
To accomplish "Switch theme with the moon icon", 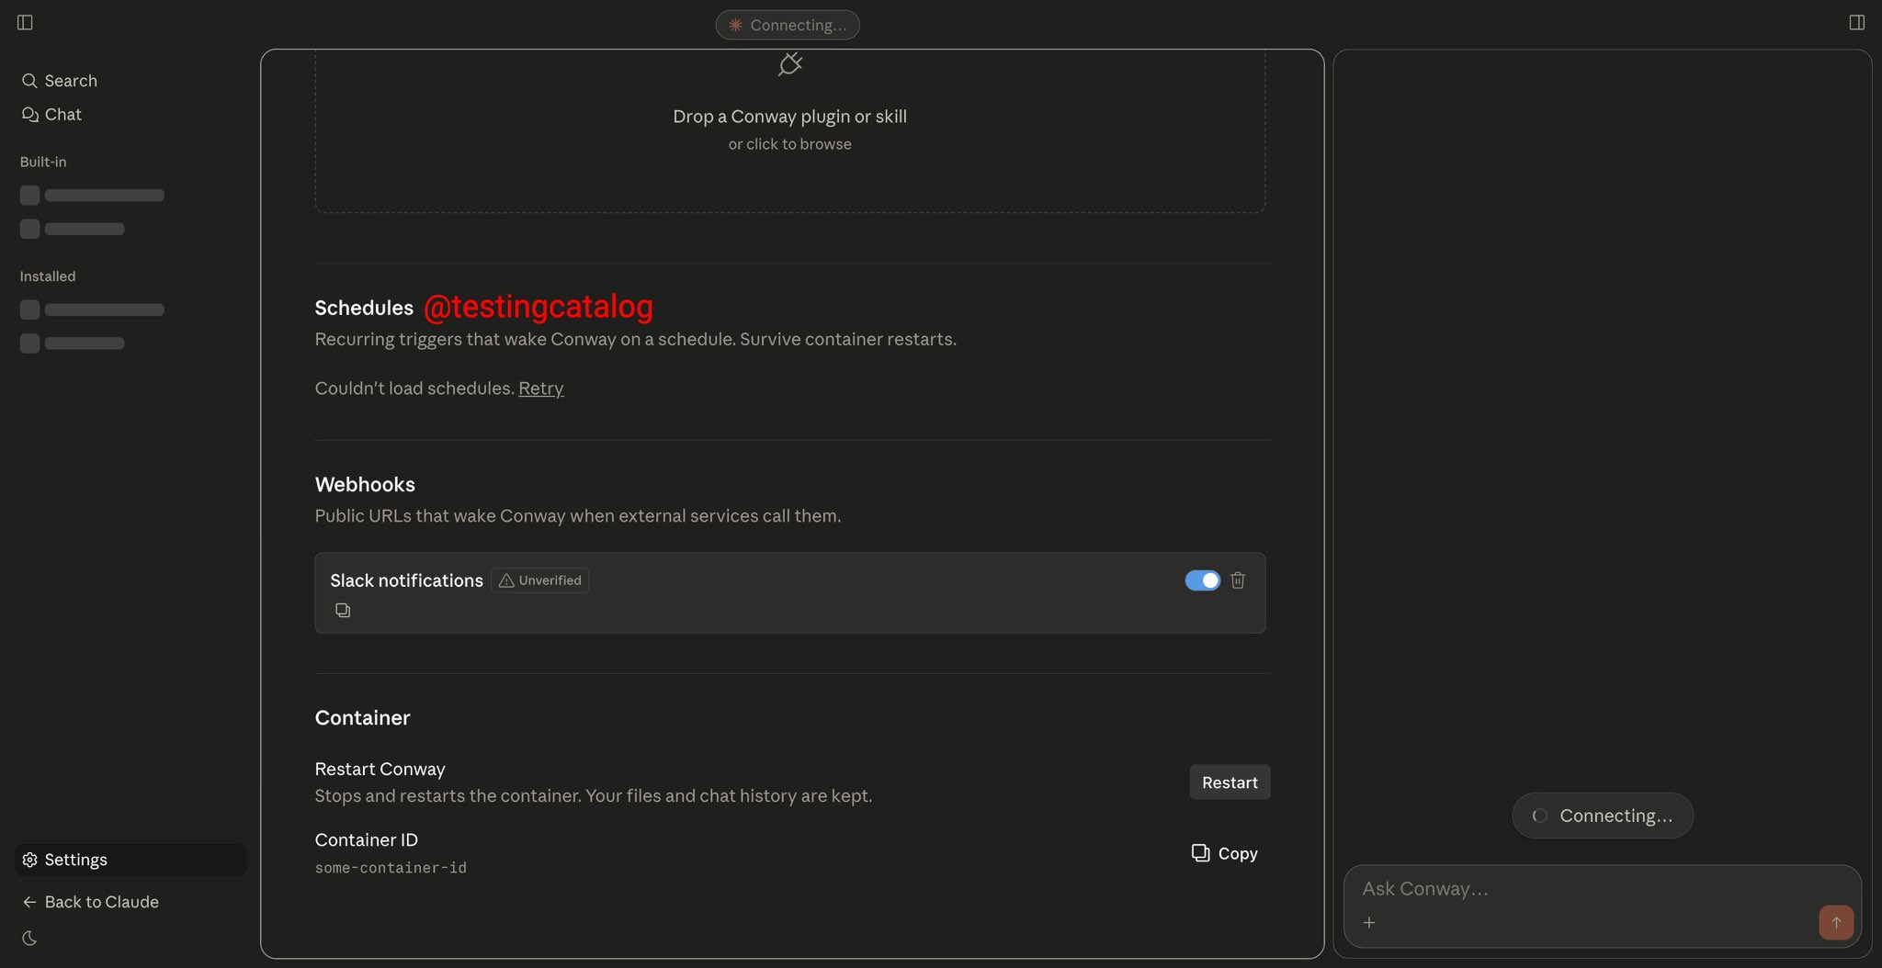I will [x=29, y=938].
